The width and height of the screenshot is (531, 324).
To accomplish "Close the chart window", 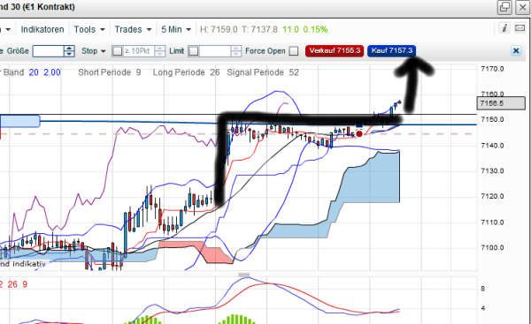I will pyautogui.click(x=523, y=7).
